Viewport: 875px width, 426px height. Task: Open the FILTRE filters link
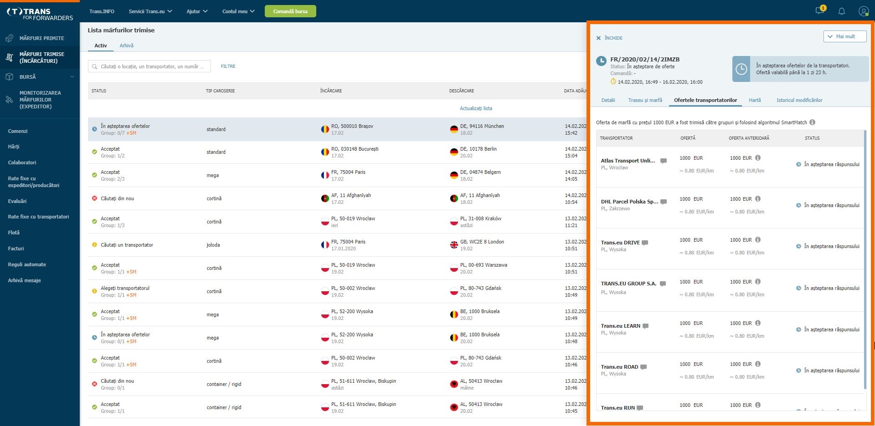(228, 66)
